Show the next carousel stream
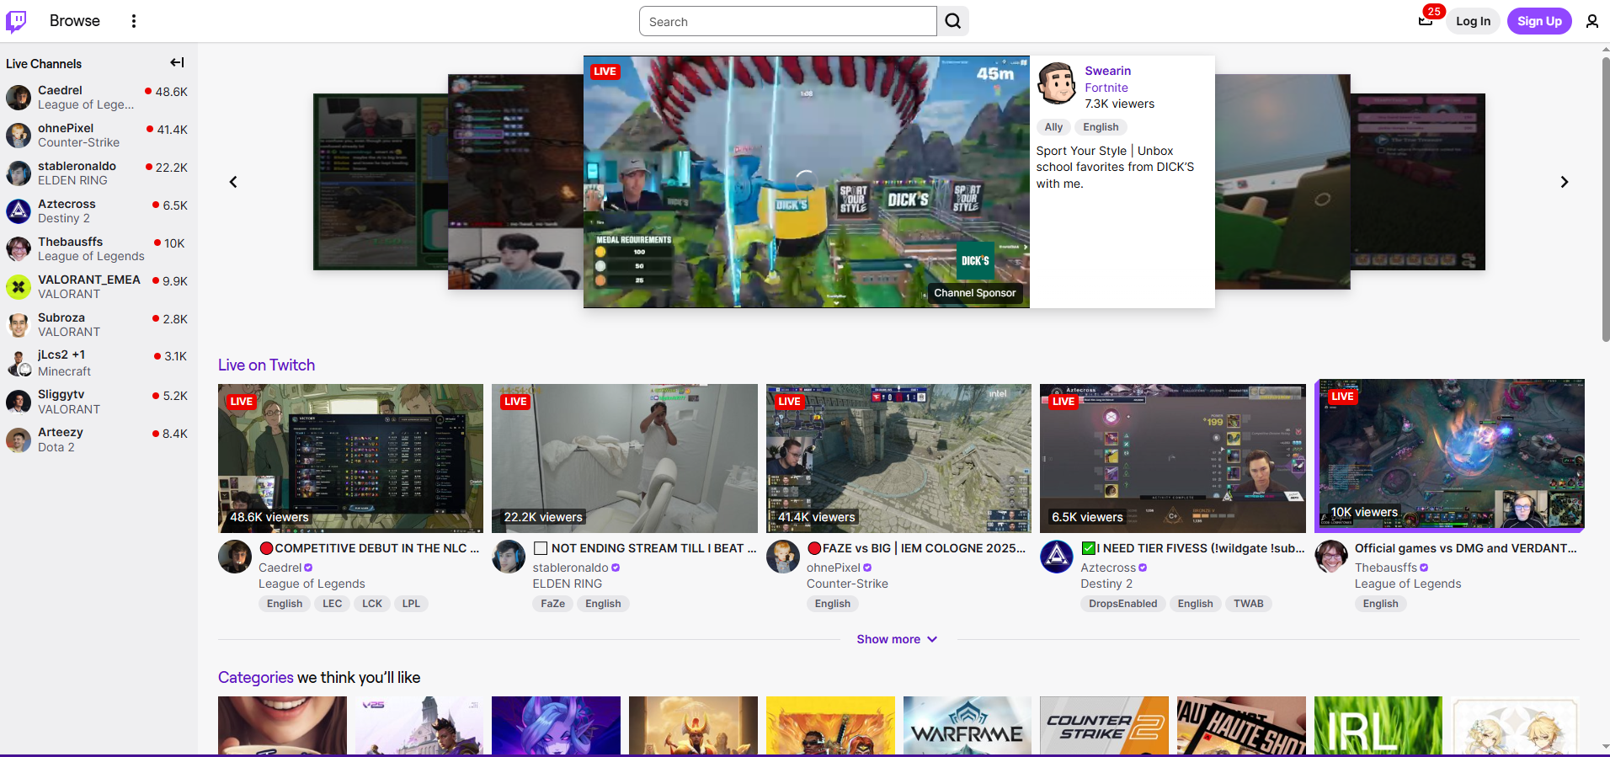 pyautogui.click(x=1564, y=182)
